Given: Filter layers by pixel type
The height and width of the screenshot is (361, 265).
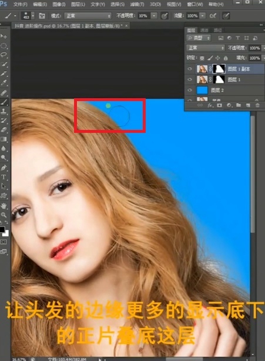Looking at the screenshot, I should (221, 38).
